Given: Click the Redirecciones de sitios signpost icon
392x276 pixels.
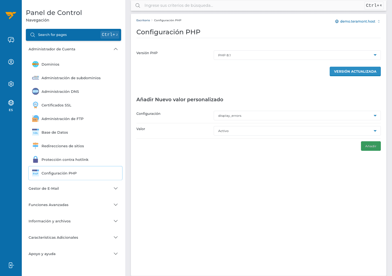Looking at the screenshot, I should click(35, 146).
